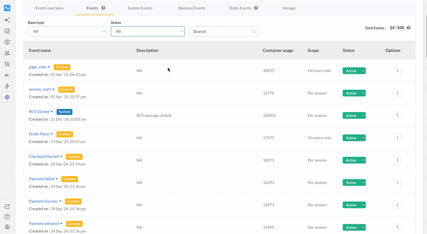Click container usage value 334031
The height and width of the screenshot is (234, 427).
pyautogui.click(x=270, y=116)
